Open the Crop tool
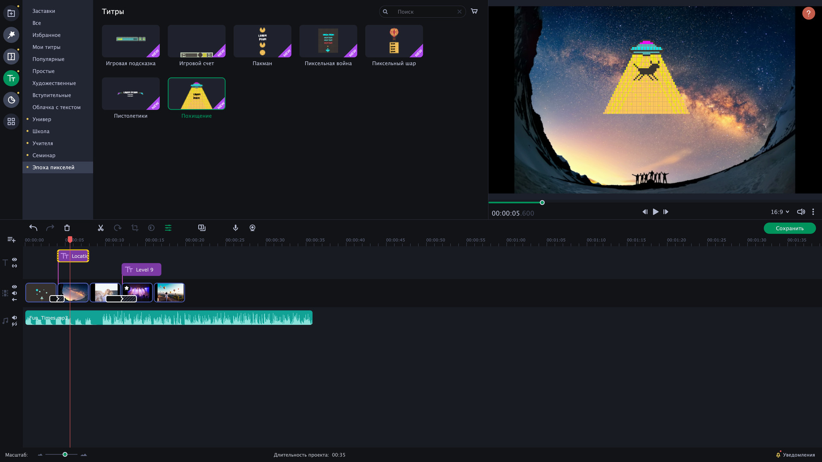The image size is (822, 462). click(134, 228)
